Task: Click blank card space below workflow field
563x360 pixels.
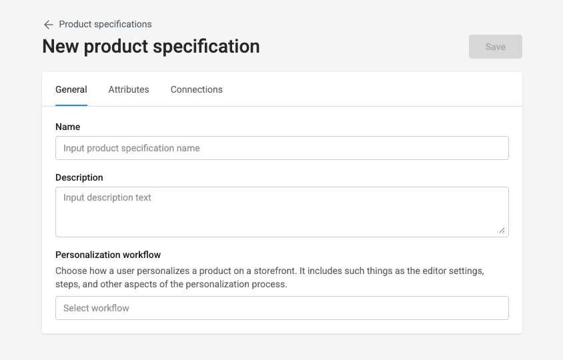Action: (x=281, y=327)
